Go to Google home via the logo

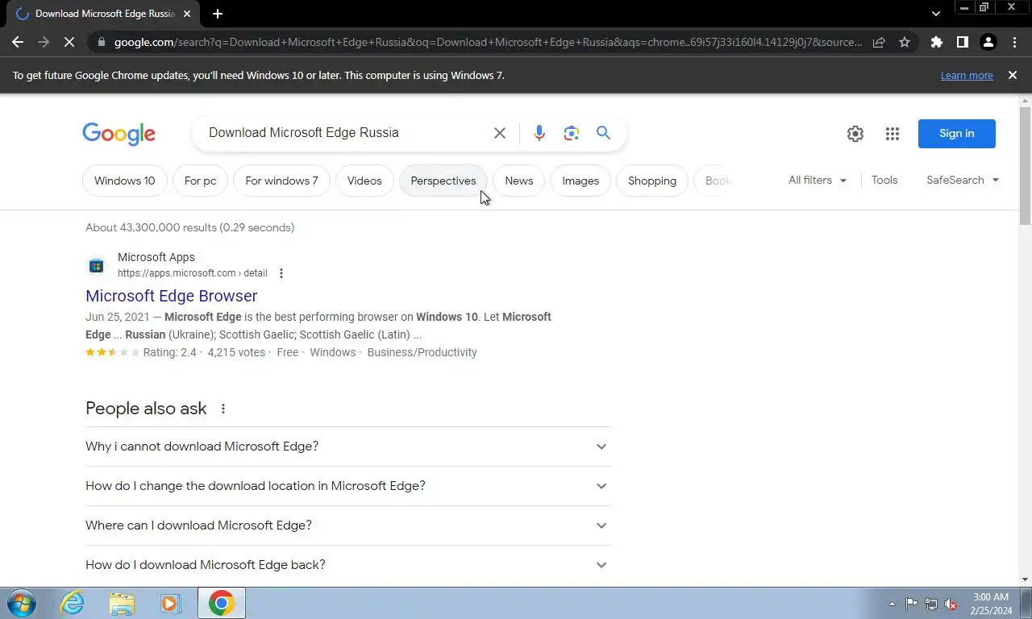(x=119, y=134)
